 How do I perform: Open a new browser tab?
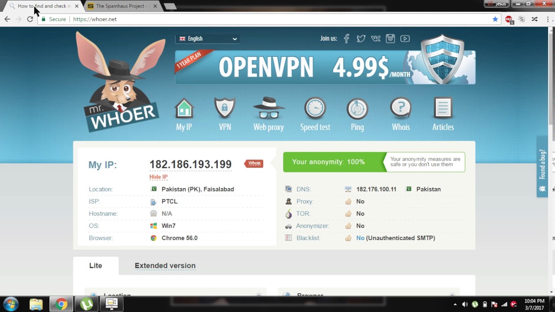pyautogui.click(x=170, y=6)
